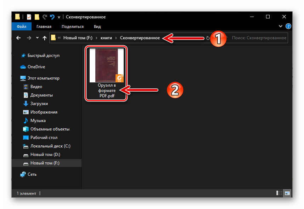Select Этот компьютер in the sidebar
The width and height of the screenshot is (304, 209).
(x=44, y=78)
